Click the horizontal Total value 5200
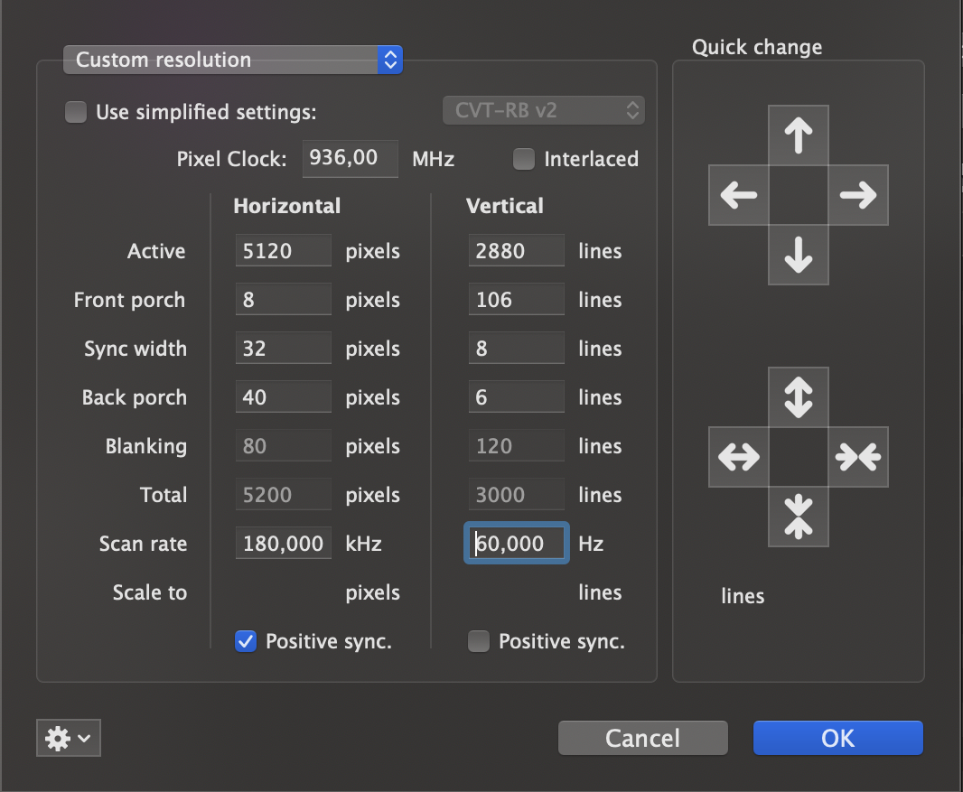This screenshot has width=963, height=792. tap(284, 495)
